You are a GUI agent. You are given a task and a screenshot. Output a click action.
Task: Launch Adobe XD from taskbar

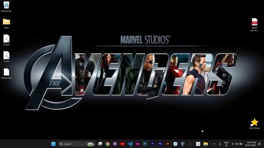click(x=137, y=144)
